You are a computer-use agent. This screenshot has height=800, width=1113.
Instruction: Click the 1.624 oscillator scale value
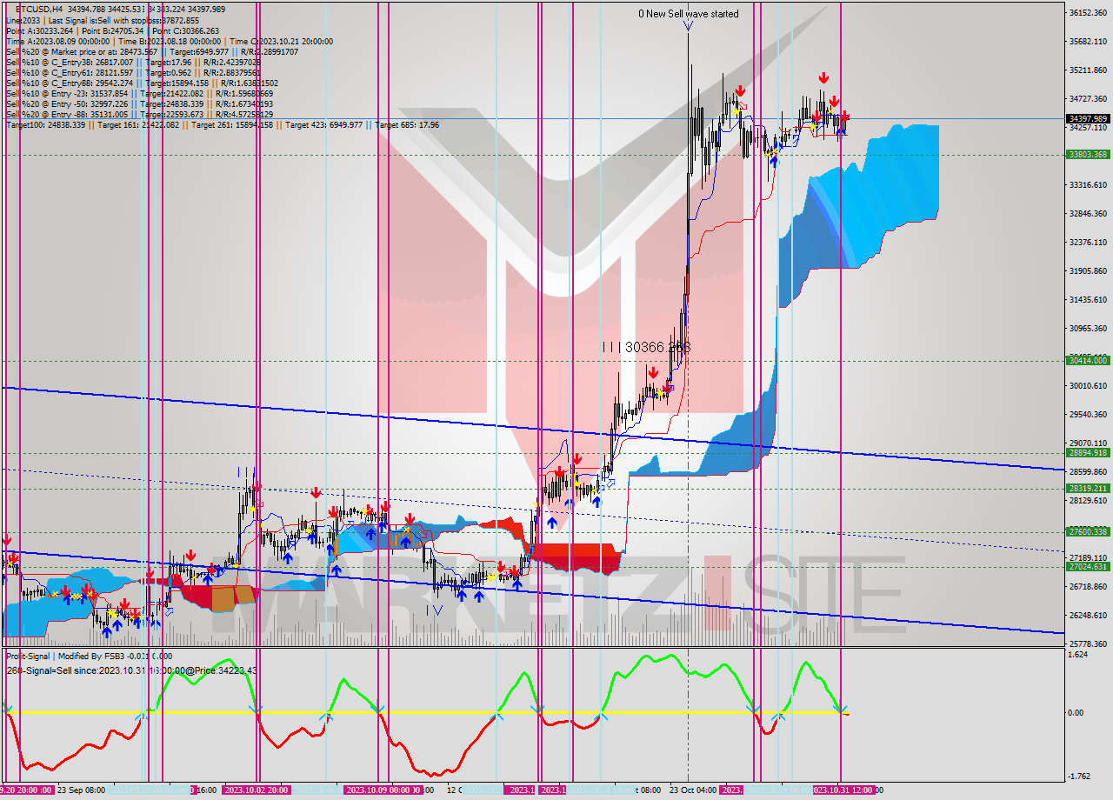coord(1080,655)
